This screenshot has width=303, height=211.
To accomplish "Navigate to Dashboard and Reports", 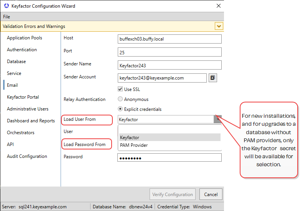I will click(31, 121).
